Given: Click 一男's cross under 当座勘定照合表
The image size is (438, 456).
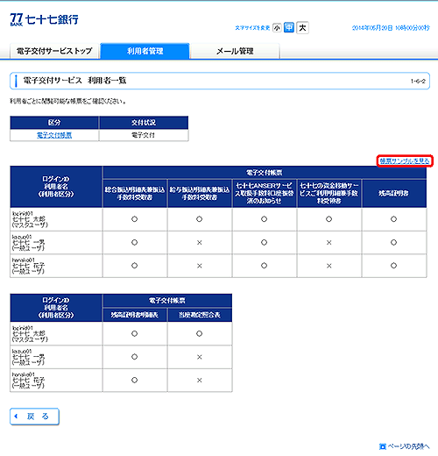Looking at the screenshot, I should (200, 357).
